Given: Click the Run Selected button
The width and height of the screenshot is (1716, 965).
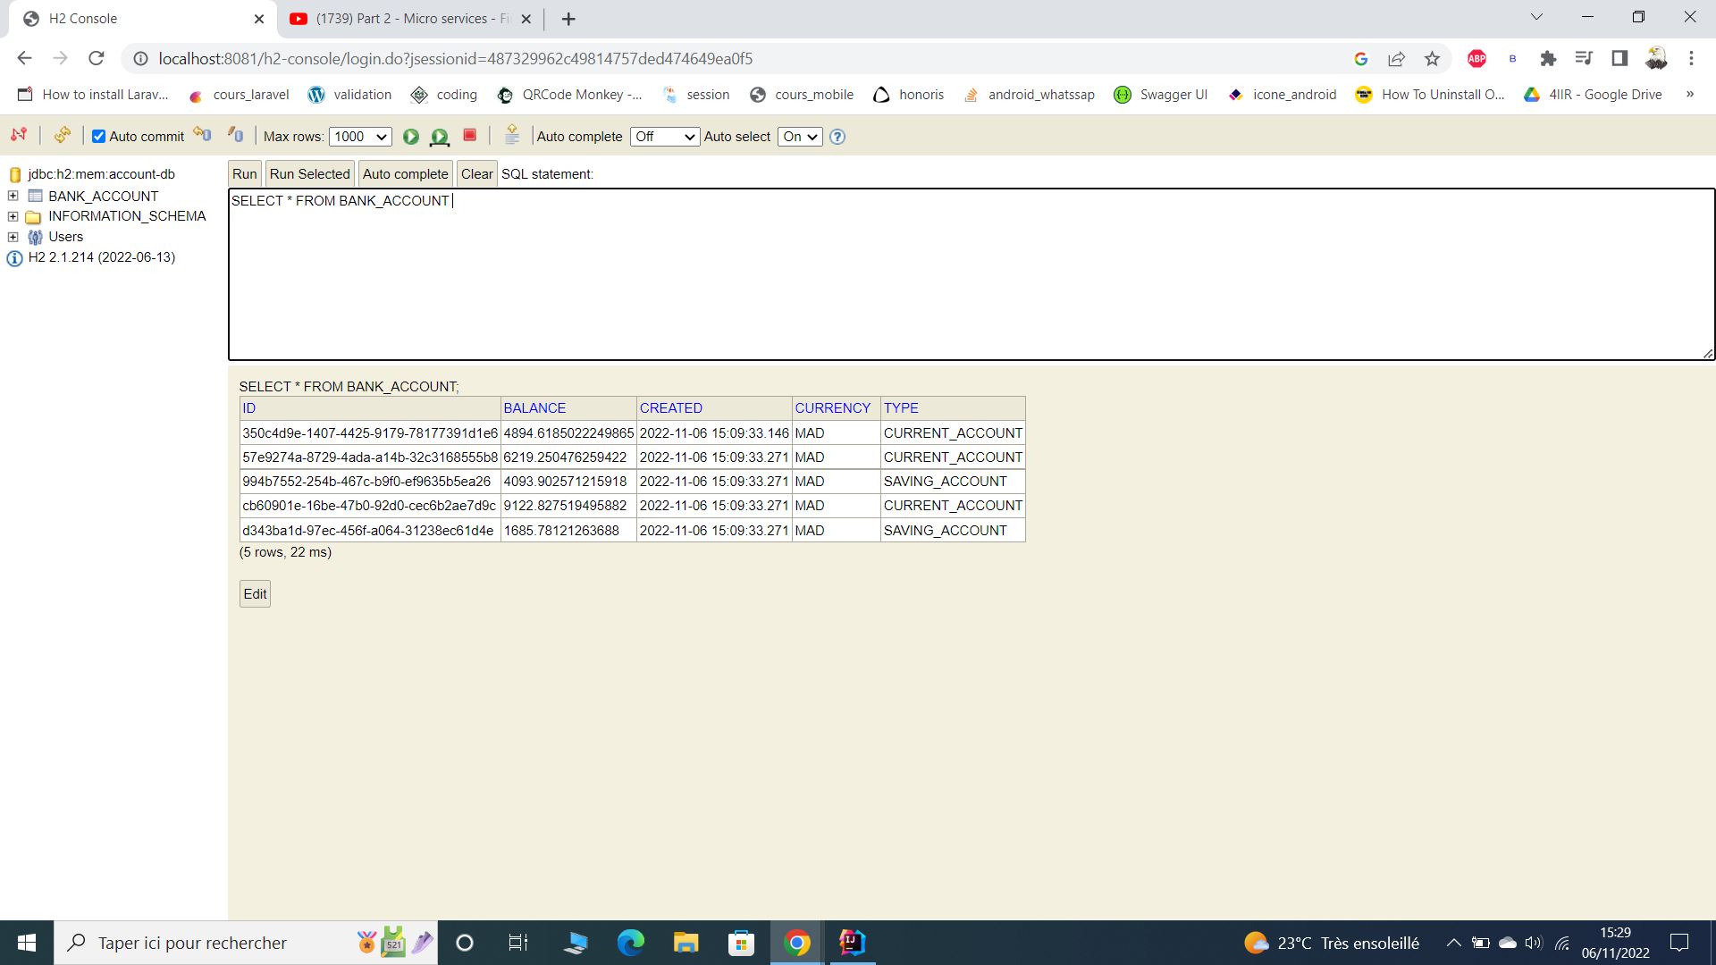Looking at the screenshot, I should tap(309, 173).
